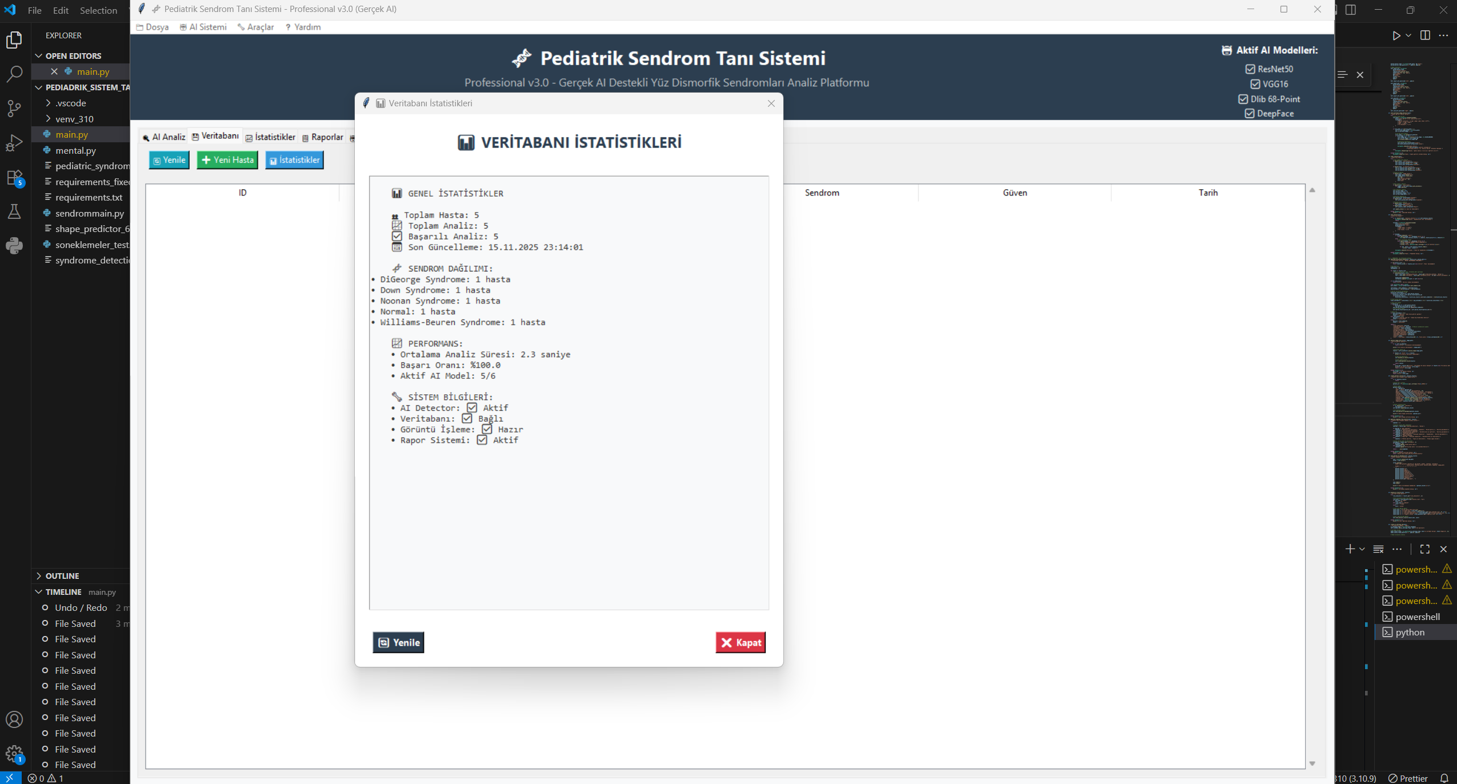Viewport: 1457px width, 784px height.
Task: Click the Kapat button in dialog
Action: [x=740, y=643]
